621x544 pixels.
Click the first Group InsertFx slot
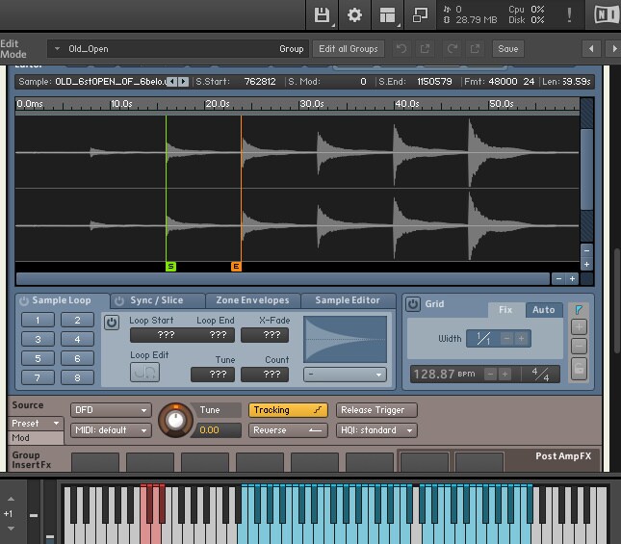pyautogui.click(x=95, y=462)
